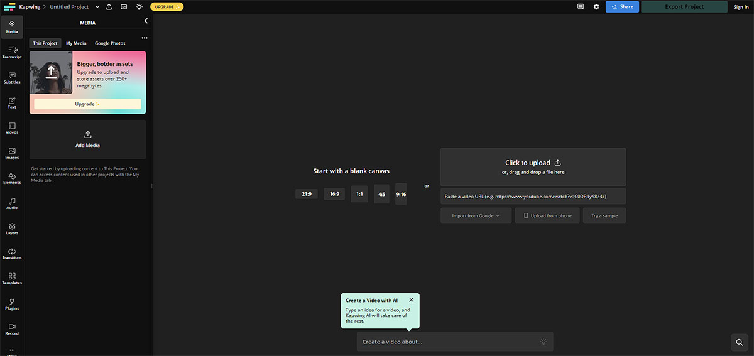Expand the Untitled Project dropdown arrow
754x356 pixels.
97,6
